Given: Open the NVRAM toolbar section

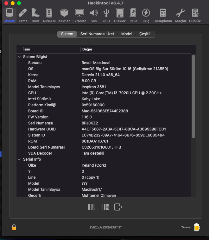Looking at the screenshot, I should [49, 16].
